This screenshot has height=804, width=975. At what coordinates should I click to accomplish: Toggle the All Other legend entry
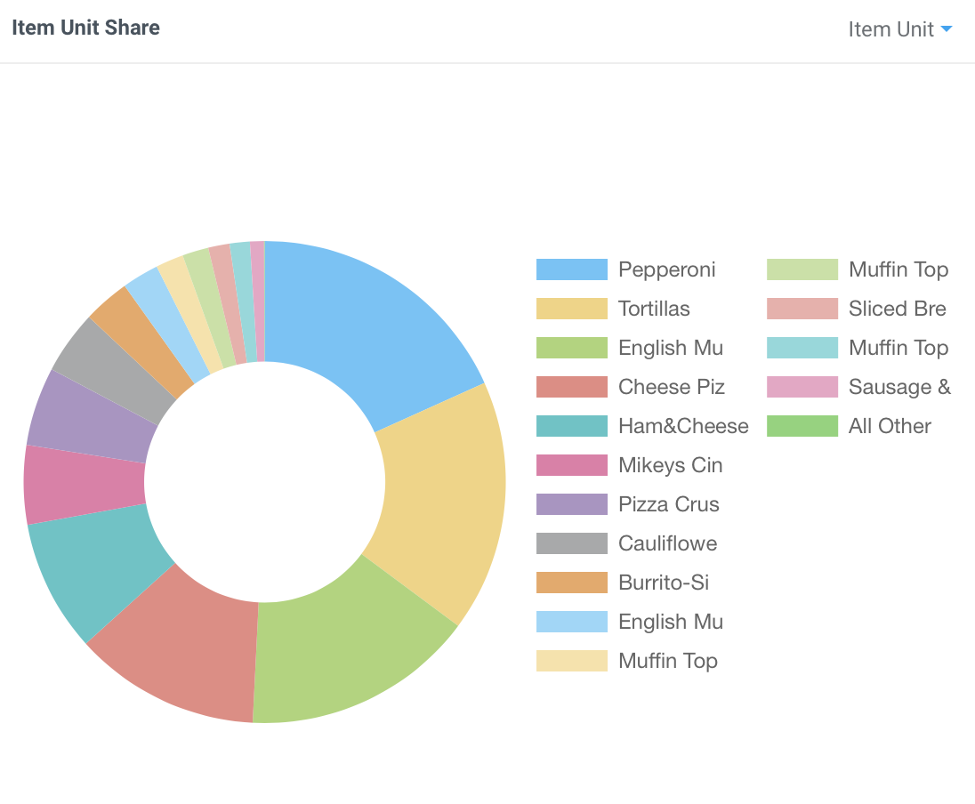pos(849,426)
